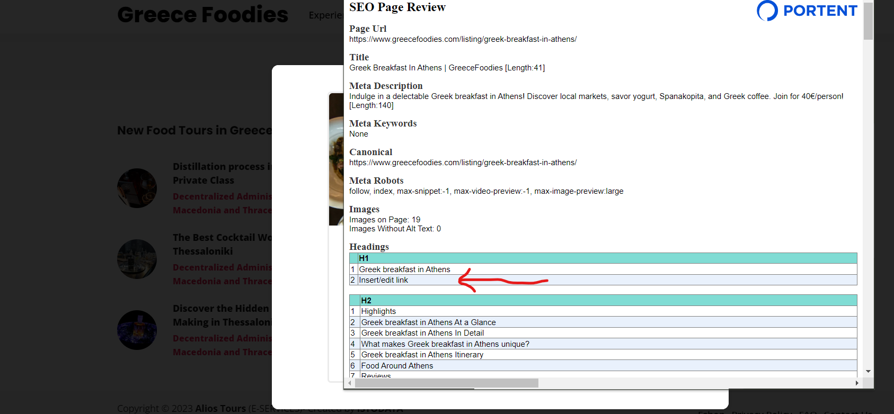Screen dimensions: 894x414
Task: Click the Canonical URL value
Action: pos(463,163)
